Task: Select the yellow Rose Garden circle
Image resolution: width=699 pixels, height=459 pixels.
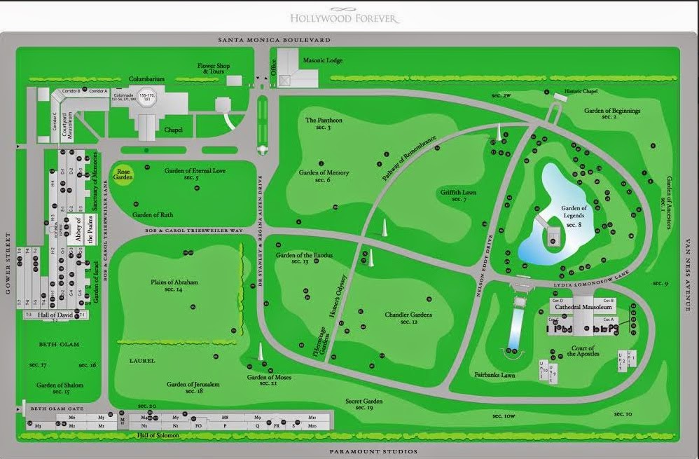Action: click(123, 174)
